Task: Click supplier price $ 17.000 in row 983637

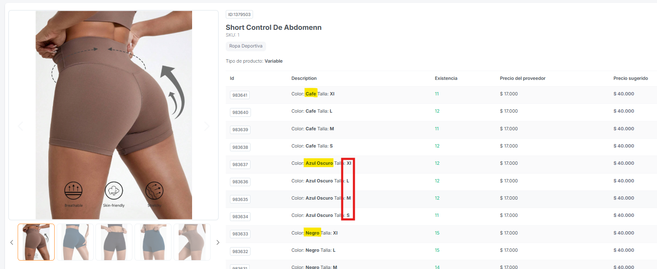Action: (509, 163)
